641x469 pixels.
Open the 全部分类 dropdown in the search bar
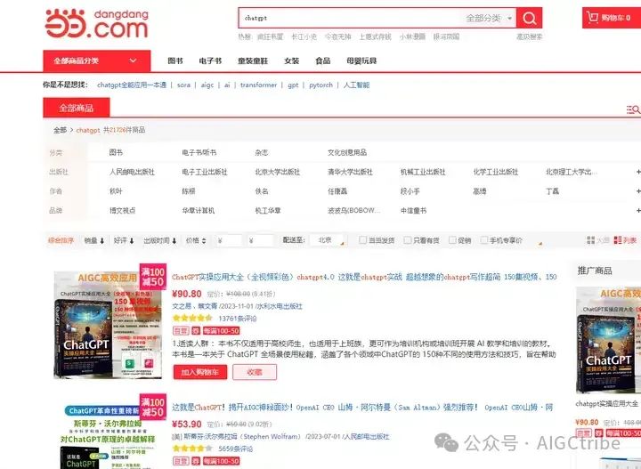tap(489, 18)
